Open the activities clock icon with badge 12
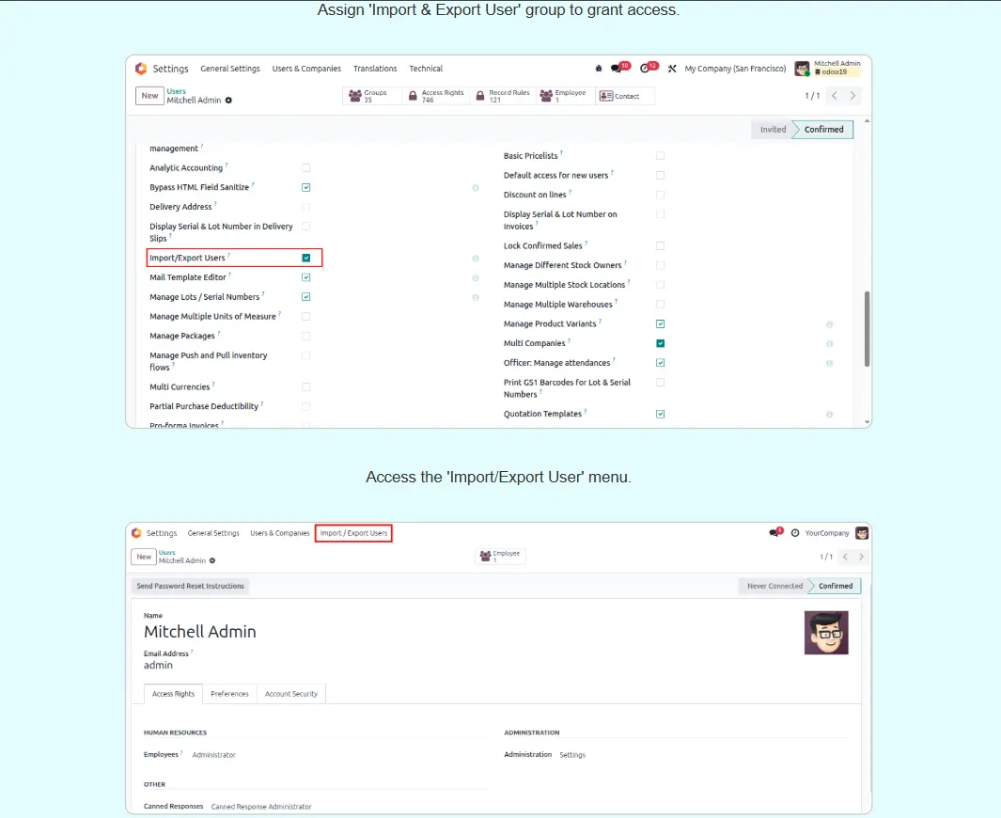This screenshot has width=1001, height=818. (645, 69)
